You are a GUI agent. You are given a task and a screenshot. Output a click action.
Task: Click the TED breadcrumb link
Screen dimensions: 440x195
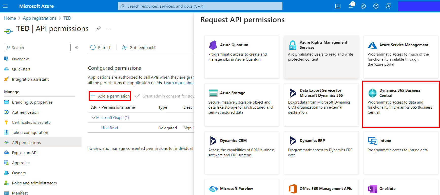coord(67,18)
